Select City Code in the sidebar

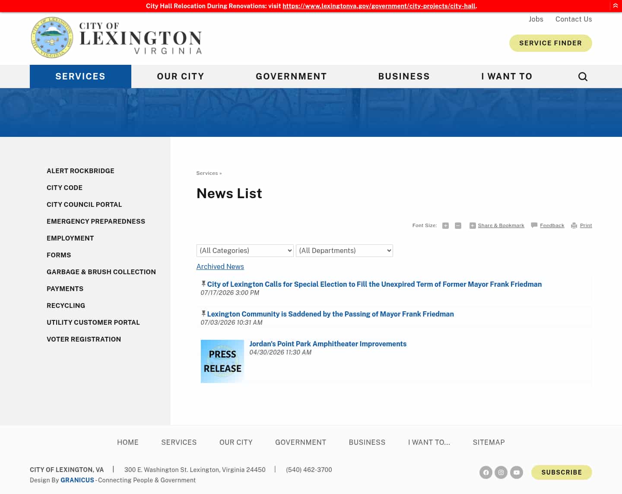point(64,188)
